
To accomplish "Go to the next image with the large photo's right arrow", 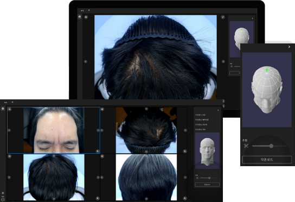I will [223, 61].
